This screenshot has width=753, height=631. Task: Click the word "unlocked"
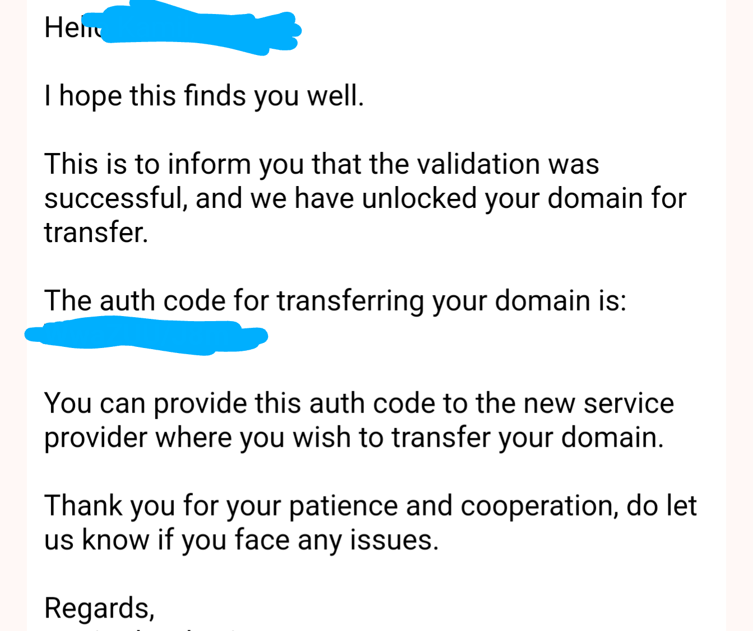[x=419, y=198]
